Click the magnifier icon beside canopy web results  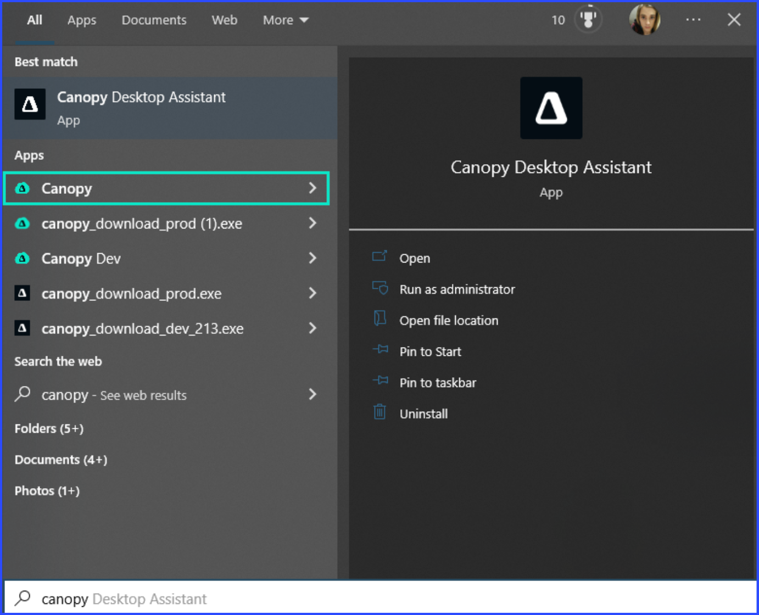(23, 394)
